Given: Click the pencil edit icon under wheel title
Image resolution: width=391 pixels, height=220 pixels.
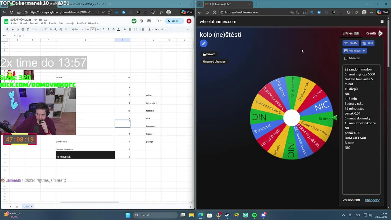Looking at the screenshot, I should (204, 43).
